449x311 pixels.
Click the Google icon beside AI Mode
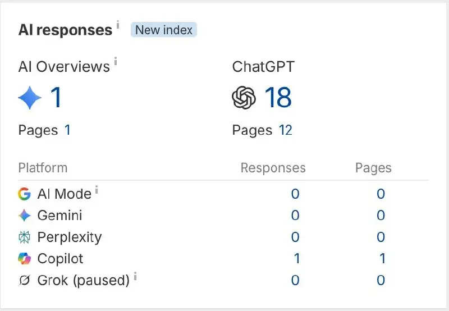pos(24,194)
